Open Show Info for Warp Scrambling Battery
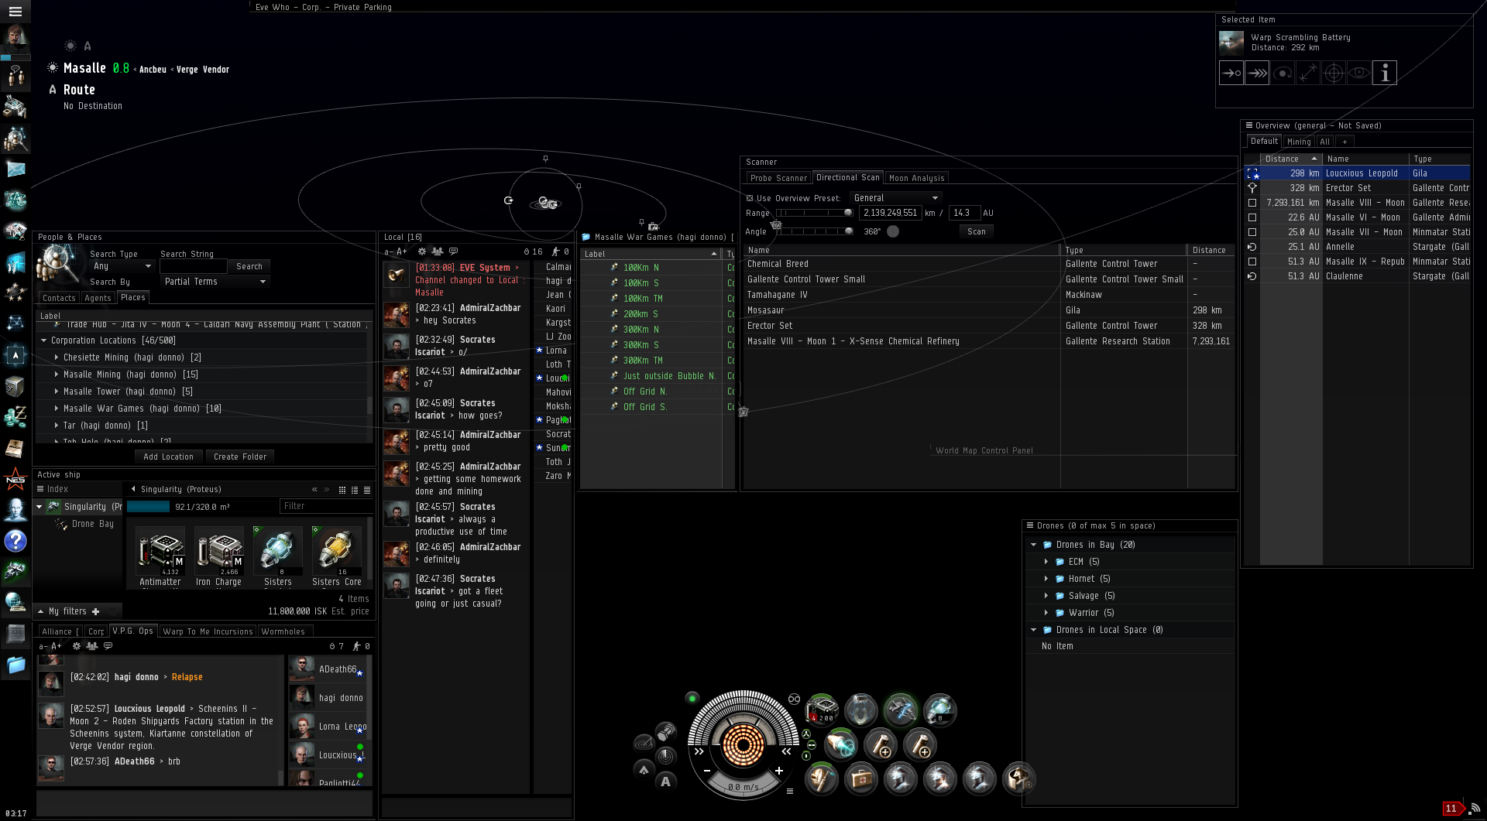This screenshot has height=821, width=1487. pos(1385,73)
